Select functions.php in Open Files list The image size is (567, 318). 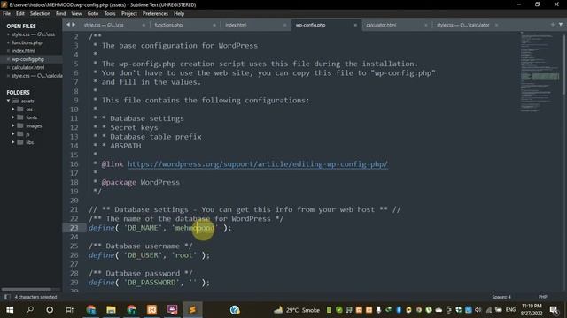coord(27,42)
